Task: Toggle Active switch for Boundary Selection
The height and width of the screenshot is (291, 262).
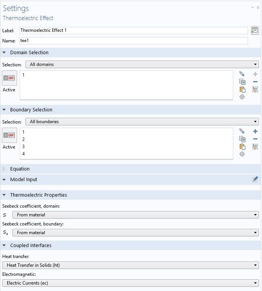Action: [x=9, y=135]
